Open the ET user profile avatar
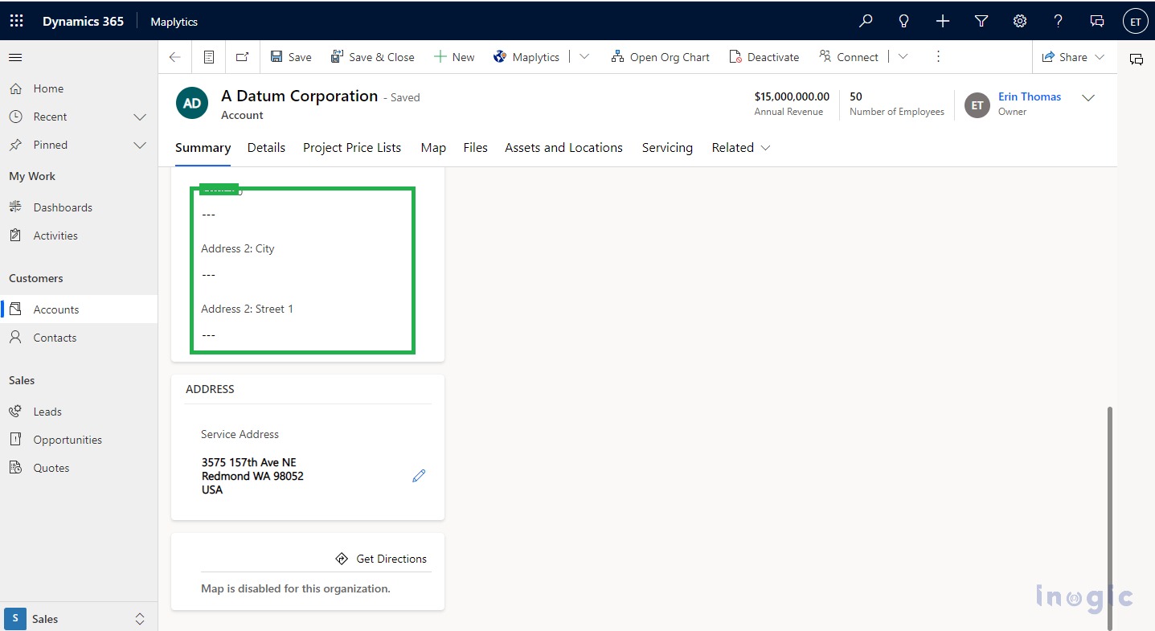This screenshot has width=1155, height=631. pos(1135,22)
